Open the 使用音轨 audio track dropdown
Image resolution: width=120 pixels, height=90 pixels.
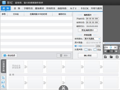[x=92, y=39]
